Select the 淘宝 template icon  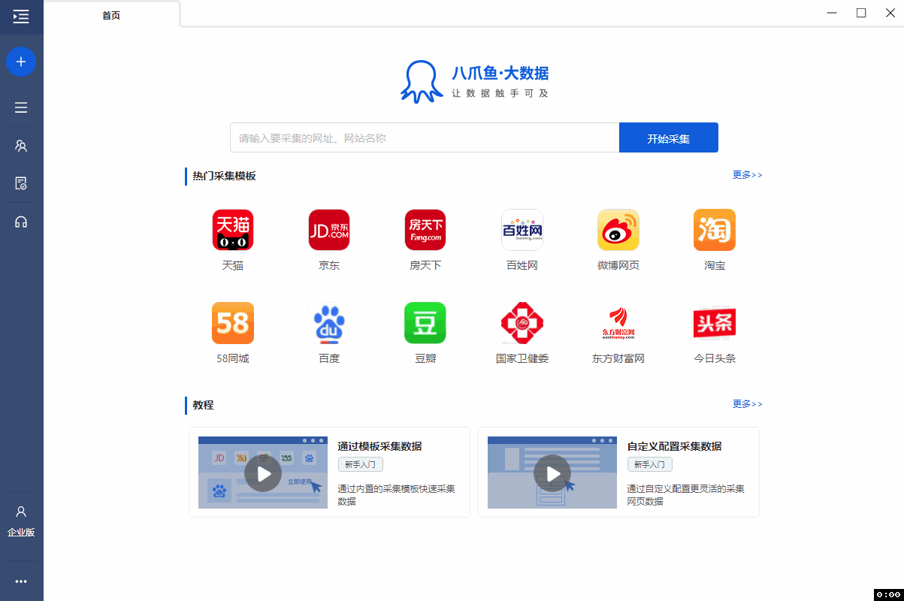[715, 230]
